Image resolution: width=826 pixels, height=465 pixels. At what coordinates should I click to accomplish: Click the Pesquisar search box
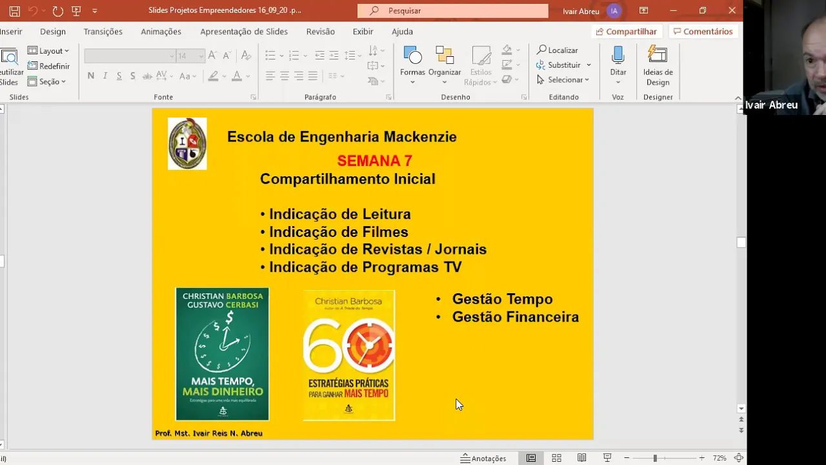(x=453, y=11)
